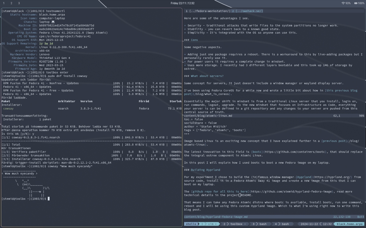Focus the terminal prompt at the cursor
This screenshot has width=366, height=228.
click(49, 199)
